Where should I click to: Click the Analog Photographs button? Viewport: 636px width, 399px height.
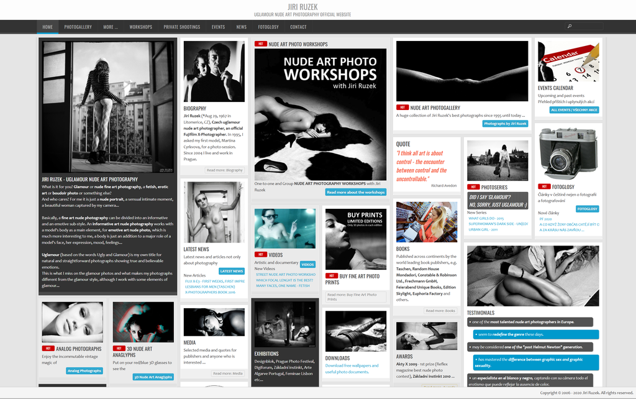tap(84, 371)
